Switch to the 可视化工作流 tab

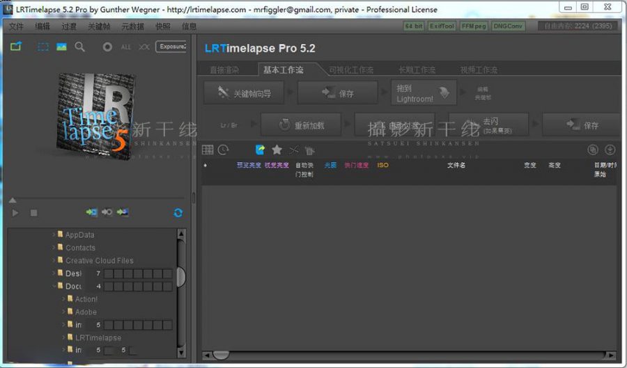pos(351,70)
